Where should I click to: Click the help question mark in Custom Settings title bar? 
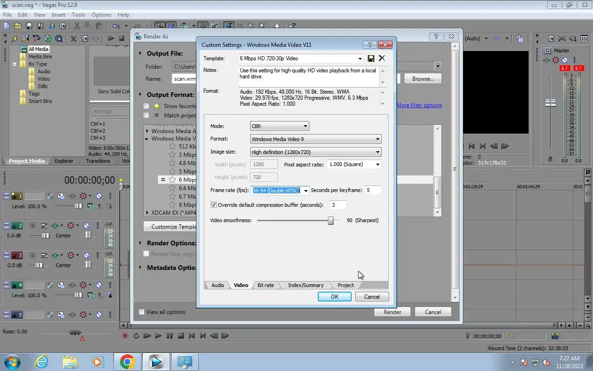(x=370, y=45)
